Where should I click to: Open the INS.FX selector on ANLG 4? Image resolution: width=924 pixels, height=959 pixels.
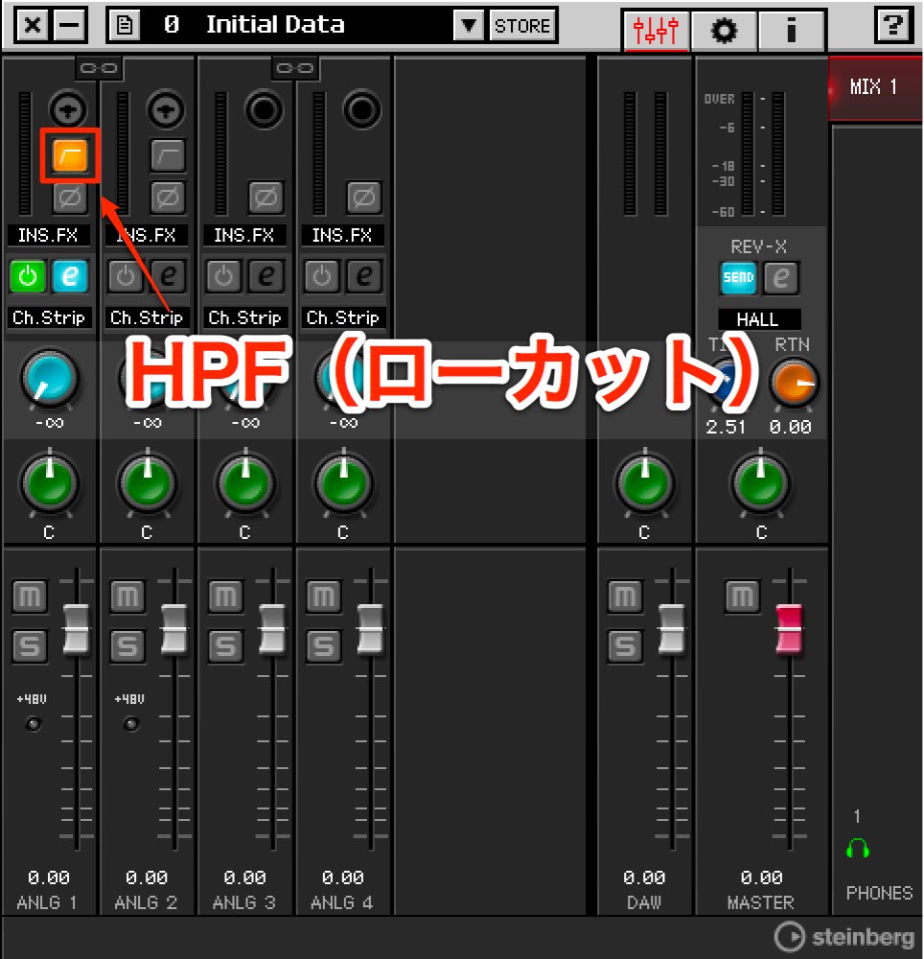[x=342, y=236]
